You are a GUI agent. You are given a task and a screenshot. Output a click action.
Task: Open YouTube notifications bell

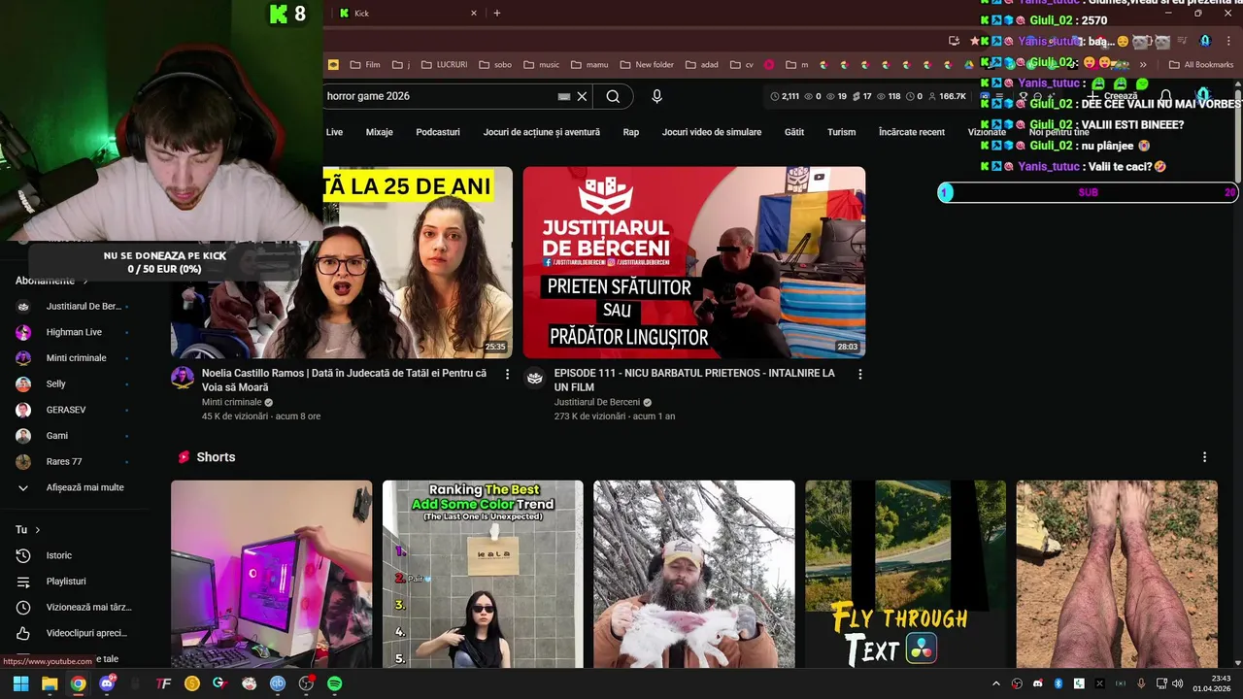1166,96
